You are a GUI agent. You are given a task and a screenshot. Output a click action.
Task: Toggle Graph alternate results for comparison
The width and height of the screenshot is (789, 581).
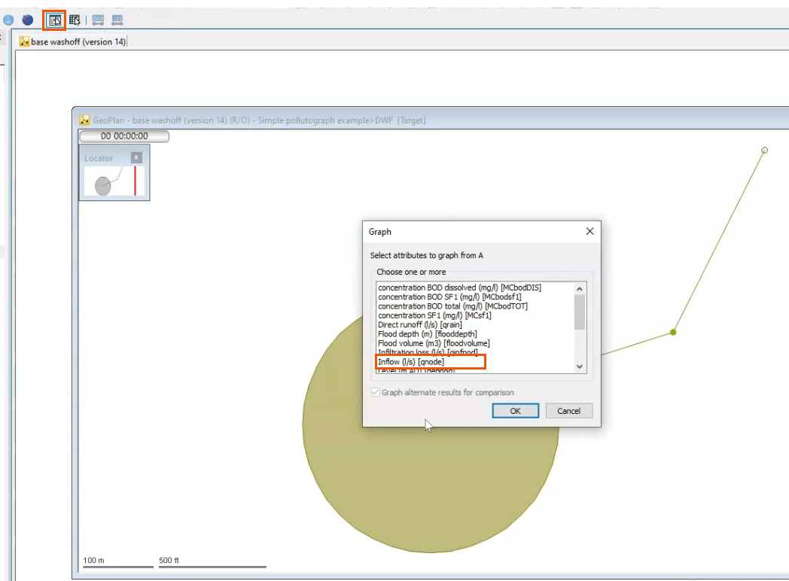[x=375, y=392]
